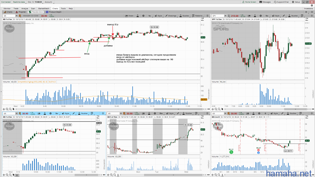
Task: Open the Monitor tab
Action: click(7, 9)
